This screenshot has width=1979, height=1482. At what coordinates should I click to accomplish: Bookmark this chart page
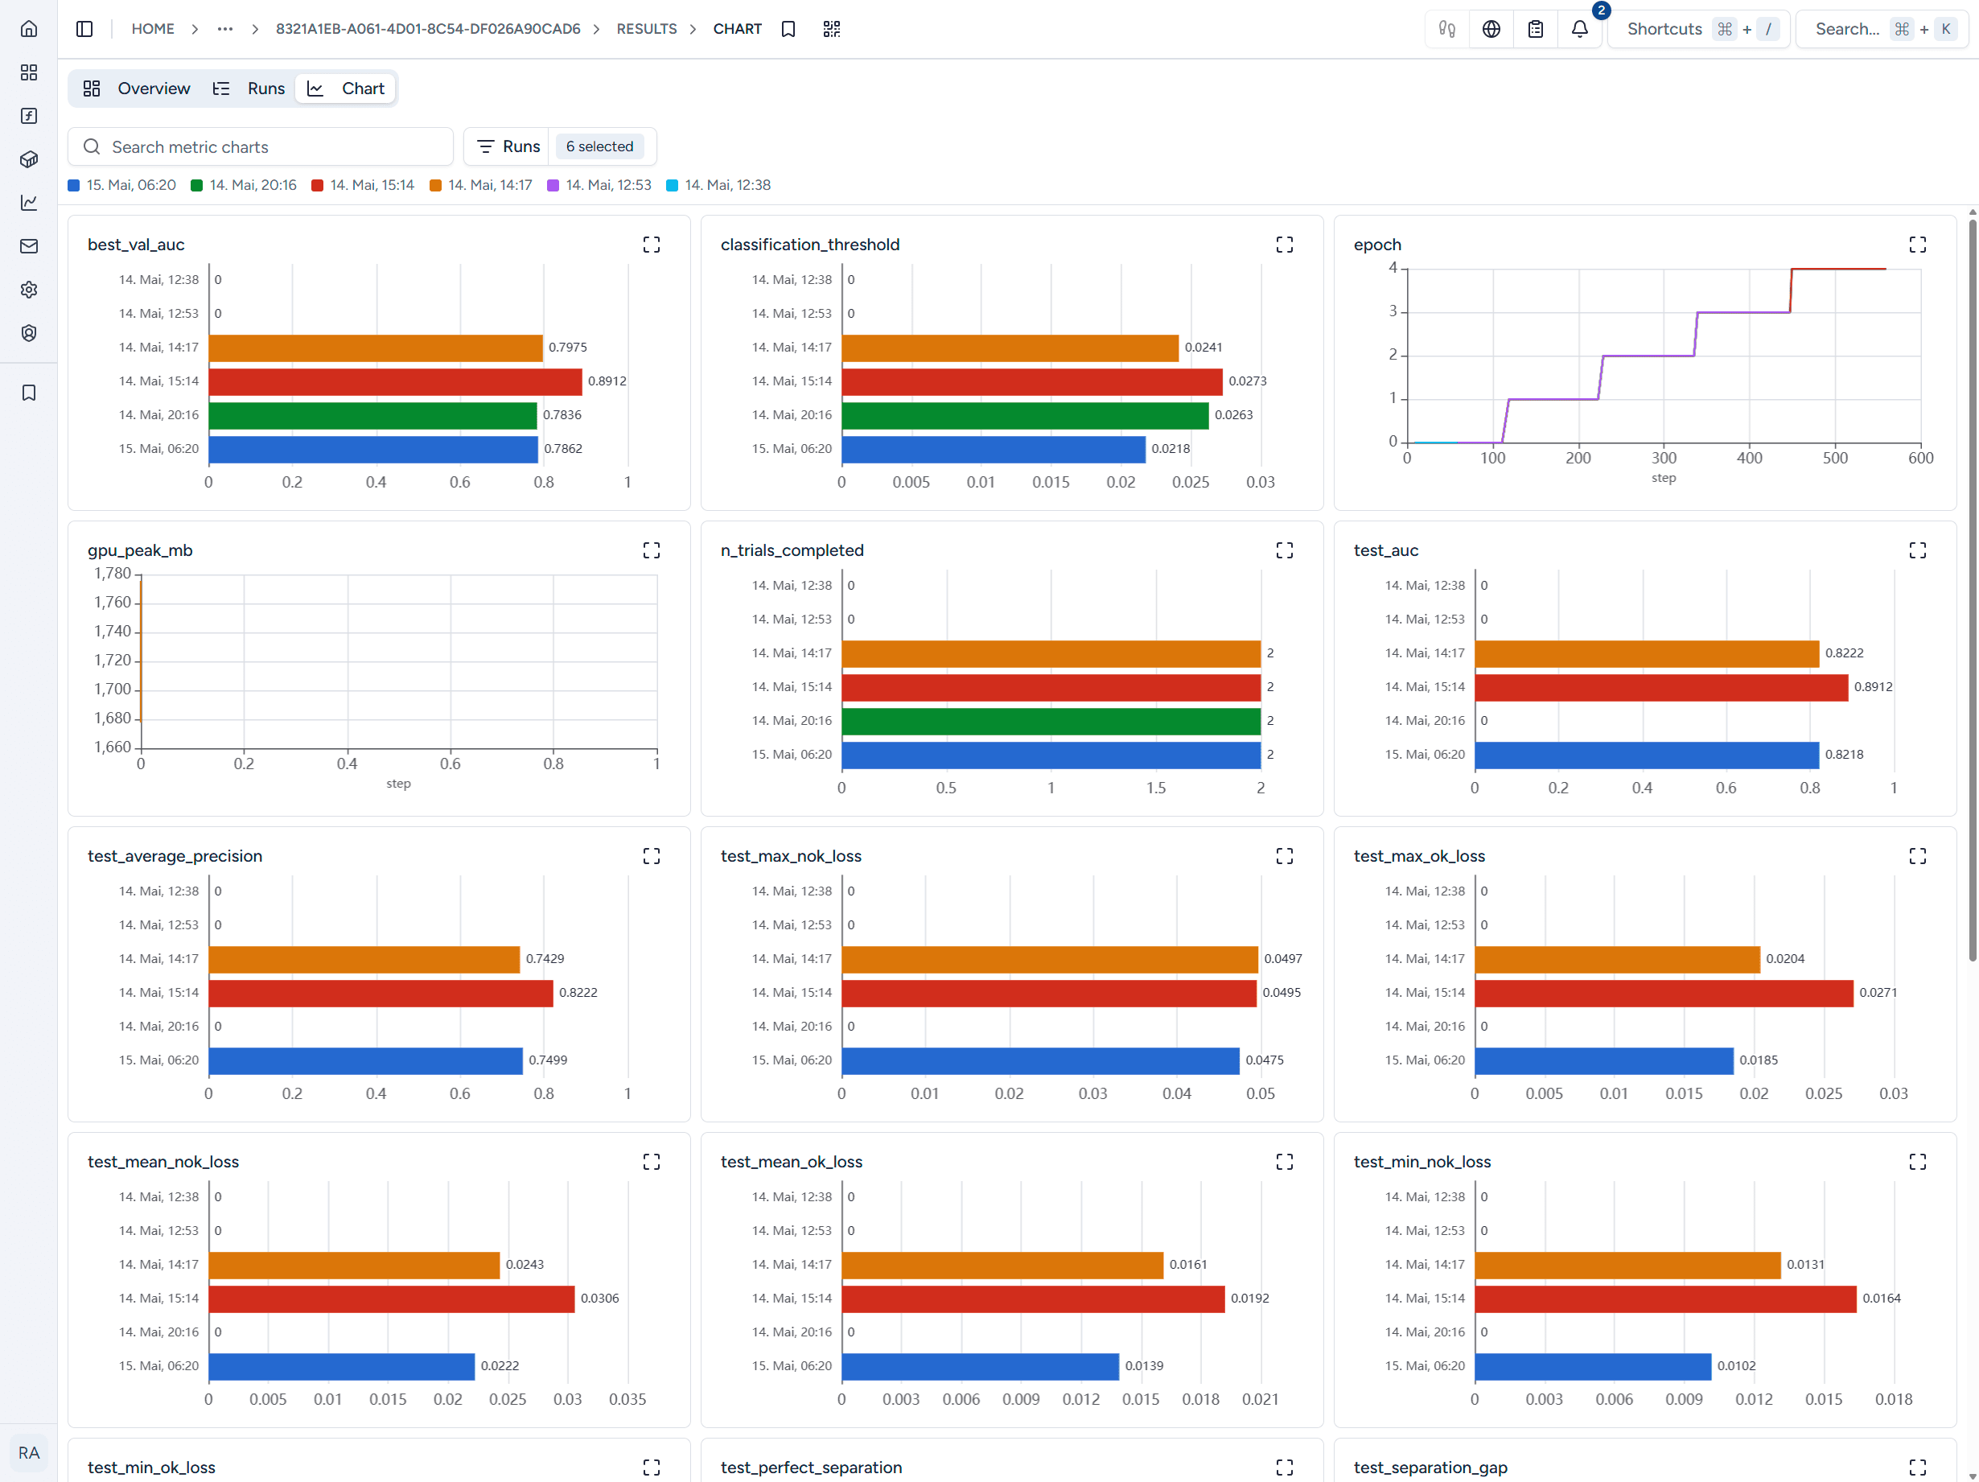pos(788,29)
